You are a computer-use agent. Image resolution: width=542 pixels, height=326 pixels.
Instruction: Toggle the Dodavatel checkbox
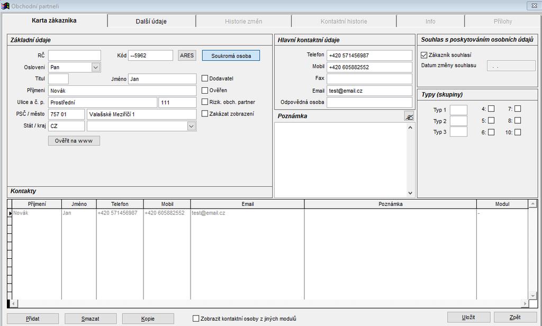click(x=205, y=78)
